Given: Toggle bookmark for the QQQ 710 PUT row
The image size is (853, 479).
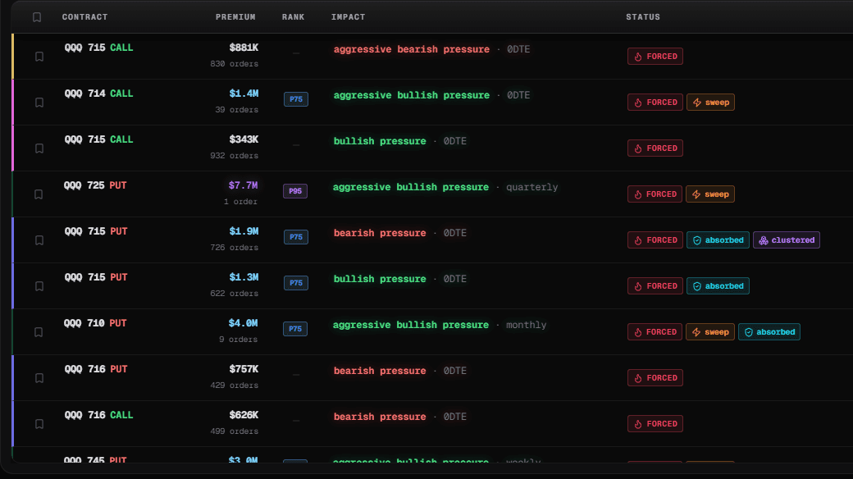Looking at the screenshot, I should pyautogui.click(x=39, y=332).
